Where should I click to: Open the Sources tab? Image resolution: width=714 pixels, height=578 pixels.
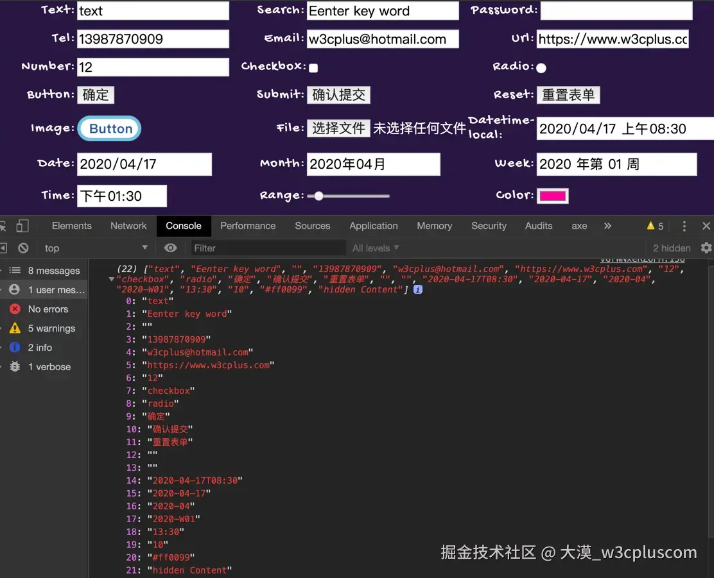click(312, 226)
